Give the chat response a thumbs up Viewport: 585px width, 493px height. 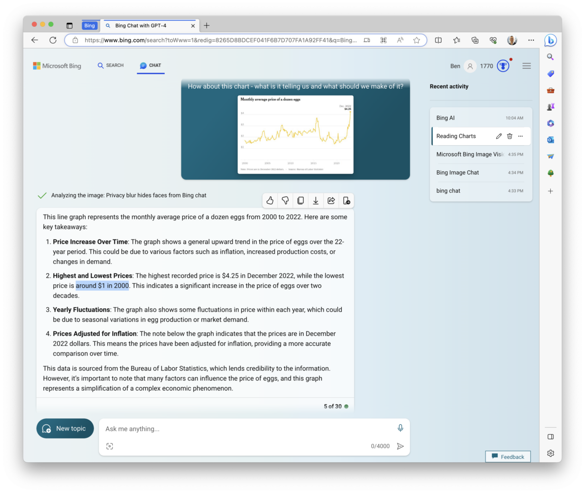tap(270, 200)
